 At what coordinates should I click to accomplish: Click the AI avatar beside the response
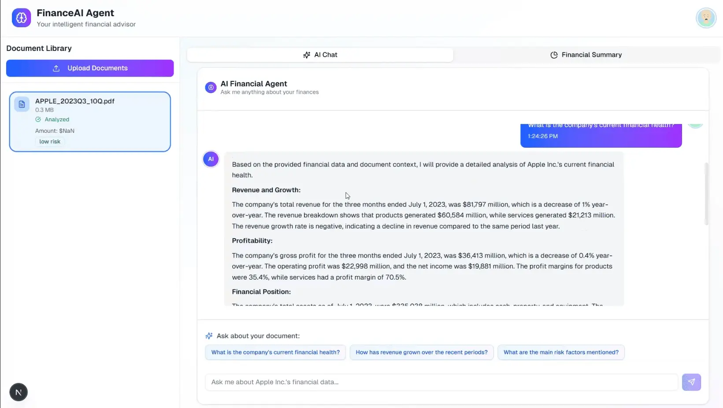pos(211,159)
